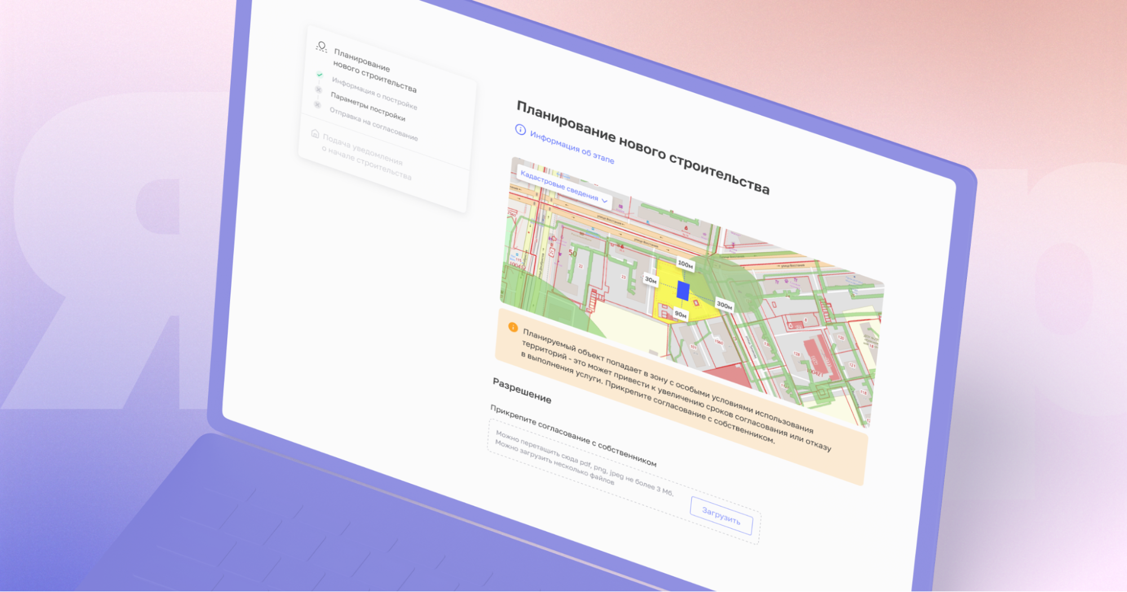Click the 300м distance label on the map
This screenshot has height=592, width=1127.
pyautogui.click(x=724, y=305)
